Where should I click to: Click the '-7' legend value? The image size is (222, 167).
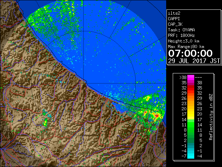pyautogui.click(x=184, y=156)
